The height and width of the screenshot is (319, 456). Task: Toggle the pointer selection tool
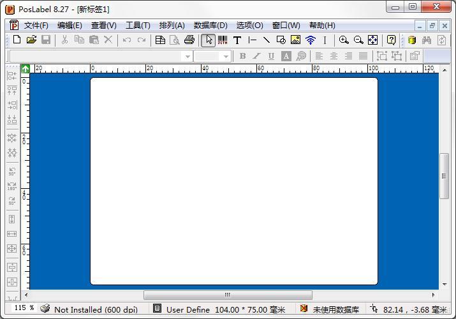[x=208, y=40]
